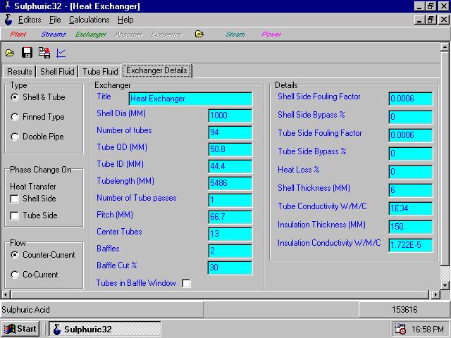This screenshot has width=451, height=338.
Task: Select Co-Current flow
Action: 35,275
